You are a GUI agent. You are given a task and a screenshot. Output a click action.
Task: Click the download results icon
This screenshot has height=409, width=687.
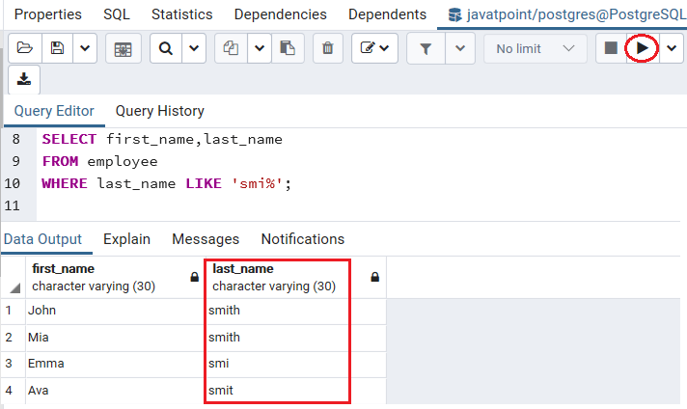(x=24, y=79)
